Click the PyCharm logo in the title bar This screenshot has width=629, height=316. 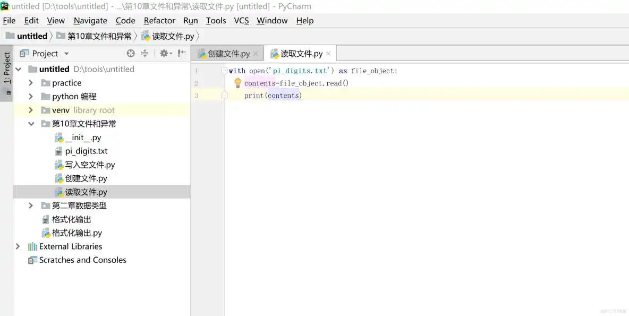[x=5, y=6]
